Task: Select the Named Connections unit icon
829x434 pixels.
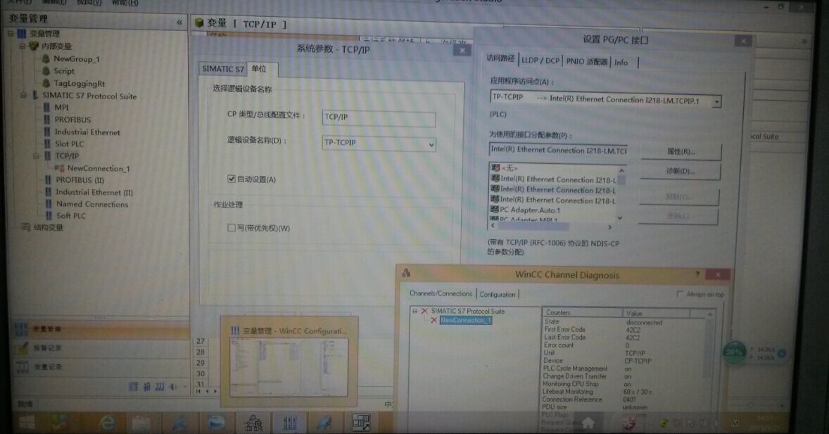Action: pyautogui.click(x=48, y=203)
